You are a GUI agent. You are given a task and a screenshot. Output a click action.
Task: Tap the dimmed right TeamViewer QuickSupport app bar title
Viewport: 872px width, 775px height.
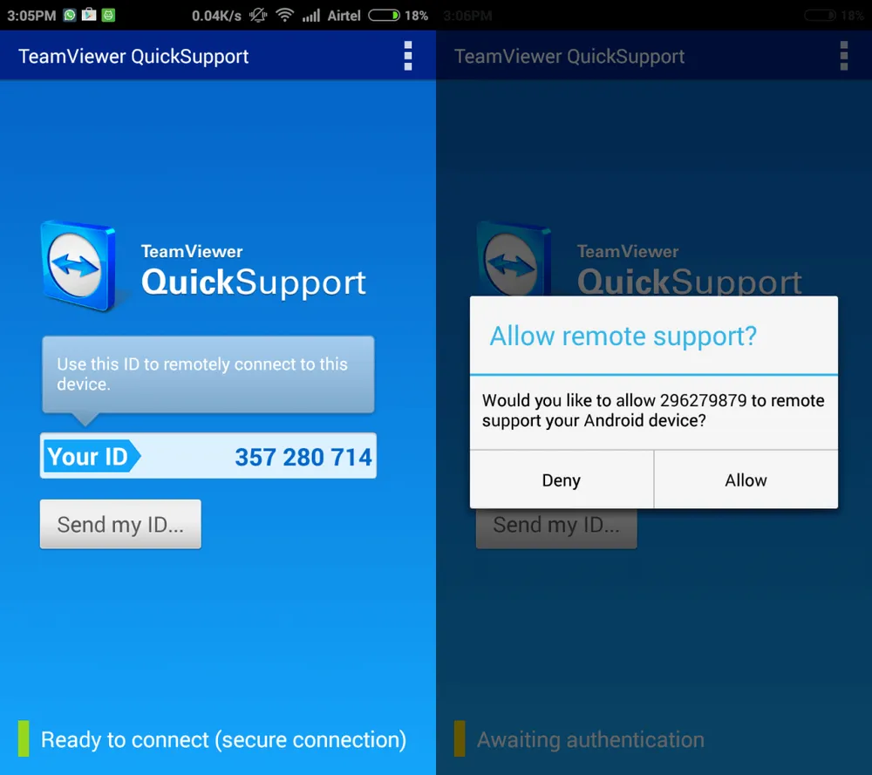click(x=569, y=56)
